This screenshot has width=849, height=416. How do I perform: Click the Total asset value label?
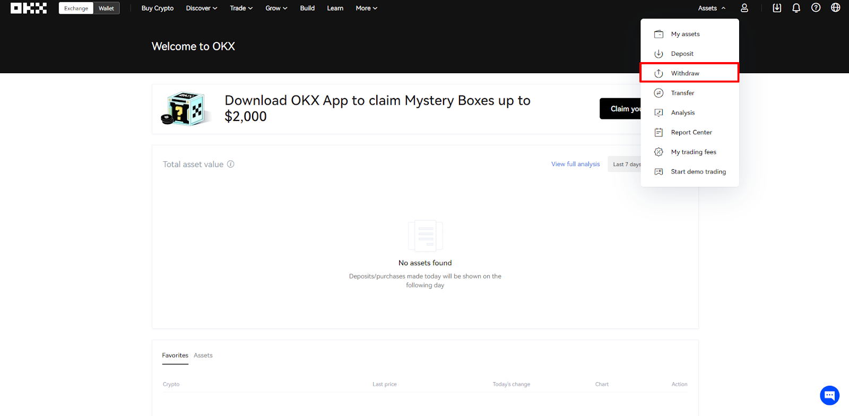(193, 164)
